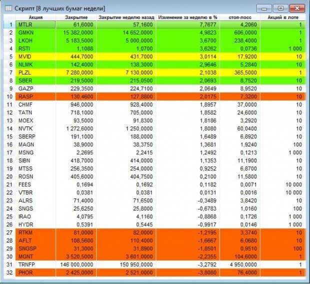
Task: Click the weekly change value 7,7677
Action: click(208, 24)
